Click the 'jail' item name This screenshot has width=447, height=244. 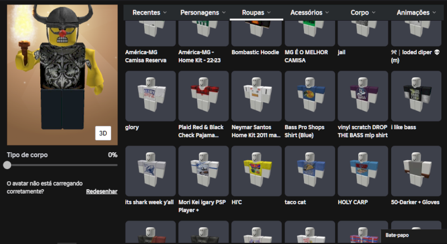tap(341, 53)
